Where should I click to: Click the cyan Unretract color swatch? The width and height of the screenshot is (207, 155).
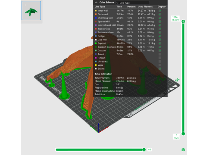tap(96, 62)
